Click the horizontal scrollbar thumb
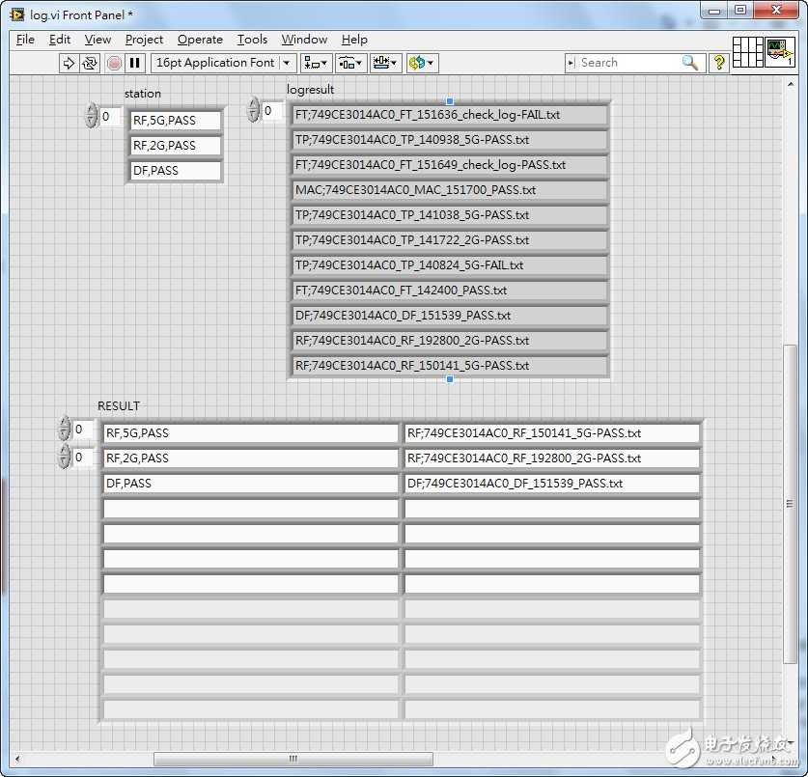The height and width of the screenshot is (777, 808). [293, 759]
